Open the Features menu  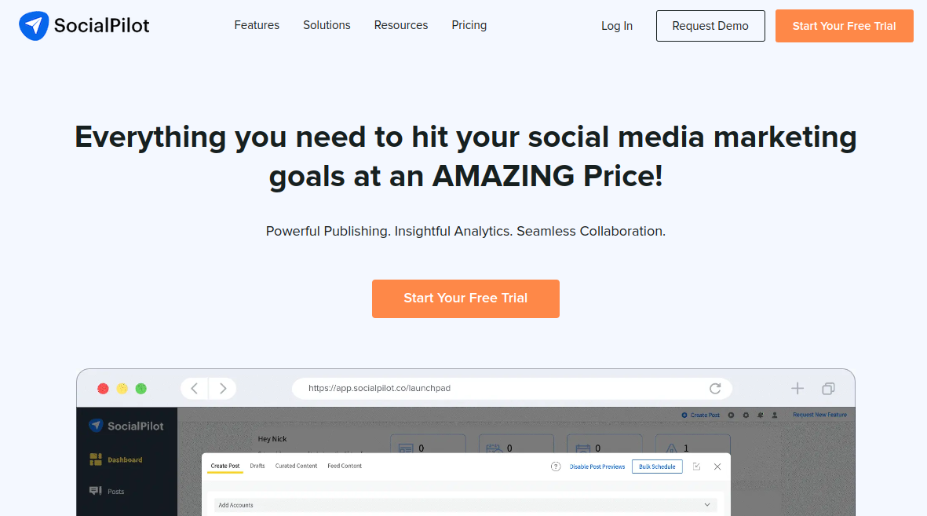pos(257,25)
